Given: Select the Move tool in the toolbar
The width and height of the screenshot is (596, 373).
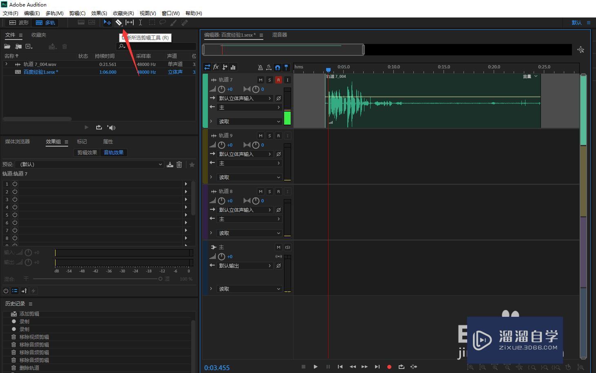Looking at the screenshot, I should point(107,23).
